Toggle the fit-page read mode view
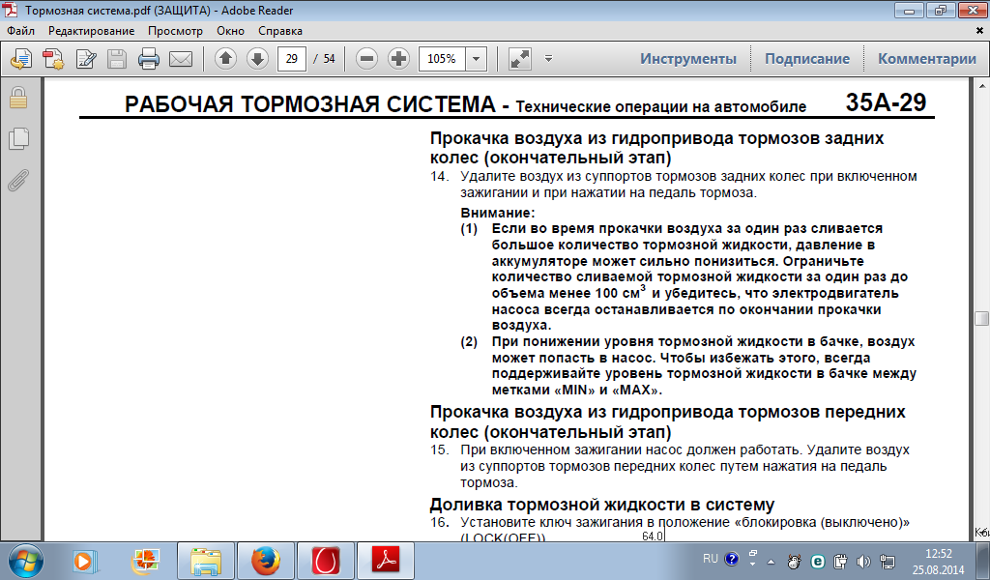The height and width of the screenshot is (580, 990). coord(518,59)
